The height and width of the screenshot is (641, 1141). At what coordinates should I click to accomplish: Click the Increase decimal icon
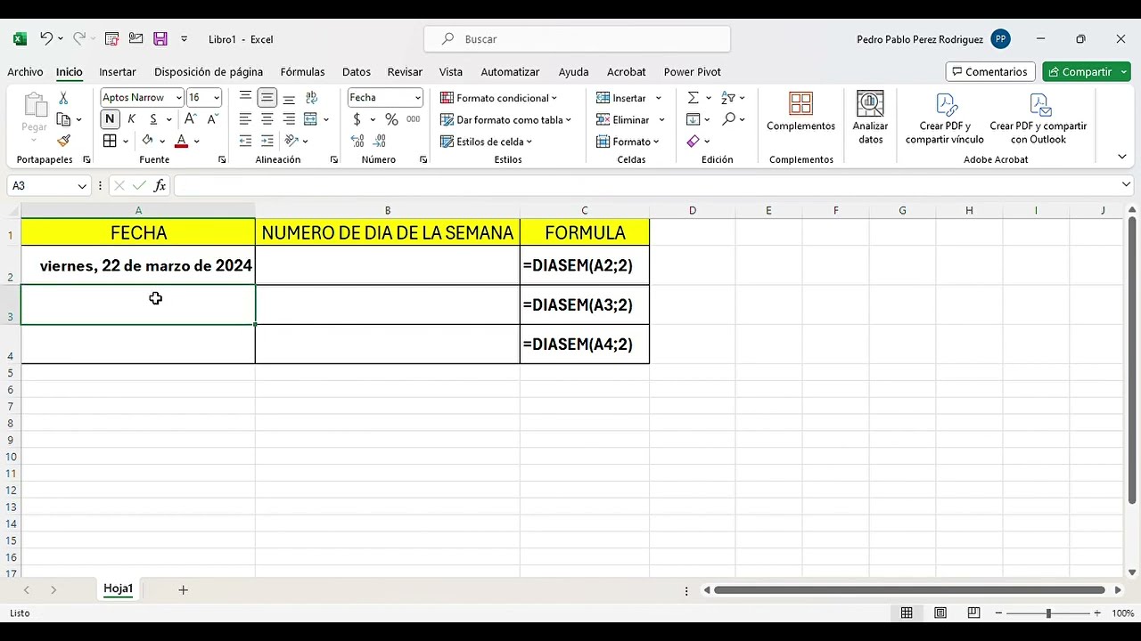pos(357,141)
